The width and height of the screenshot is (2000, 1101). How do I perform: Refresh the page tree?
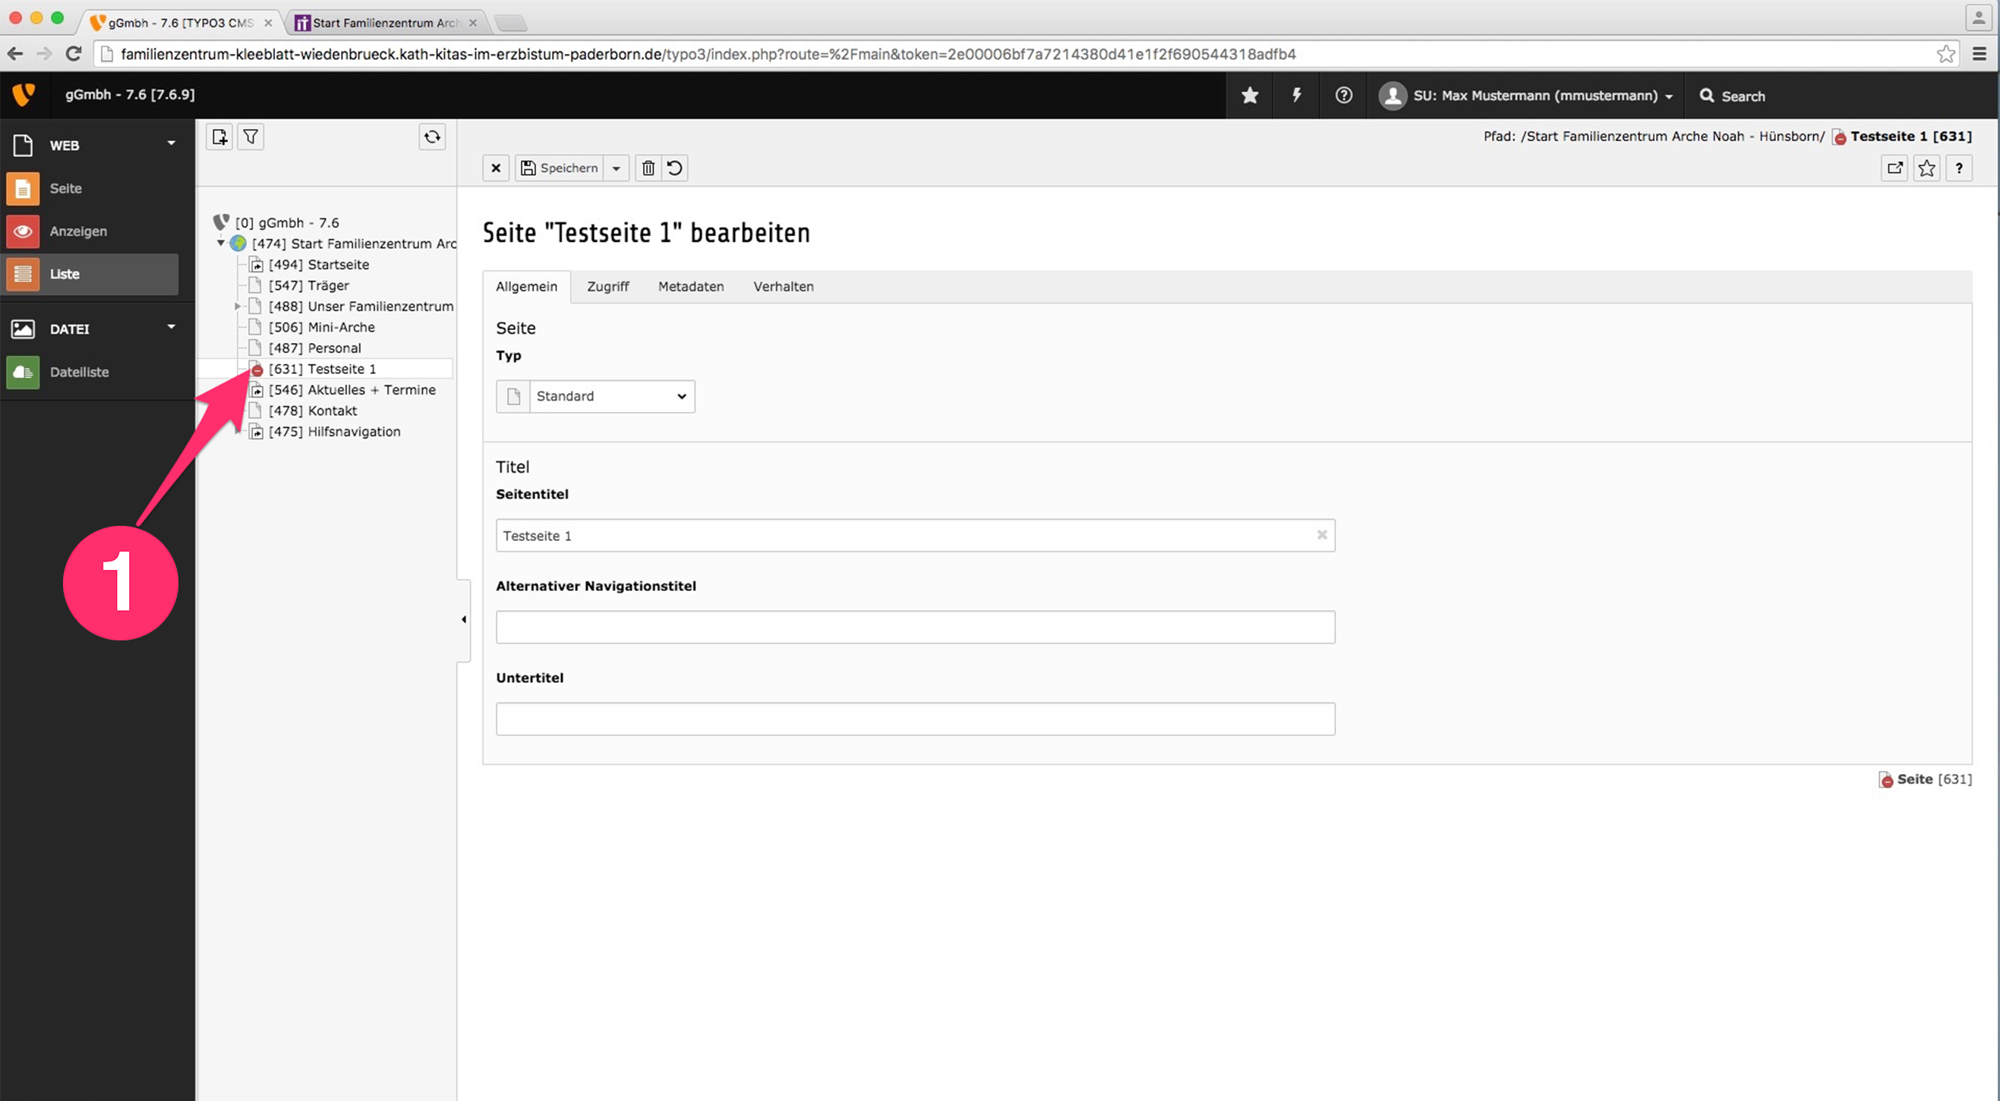[x=432, y=137]
